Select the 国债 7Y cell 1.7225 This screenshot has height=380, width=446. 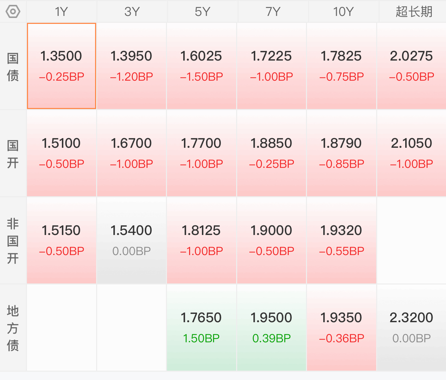(272, 66)
